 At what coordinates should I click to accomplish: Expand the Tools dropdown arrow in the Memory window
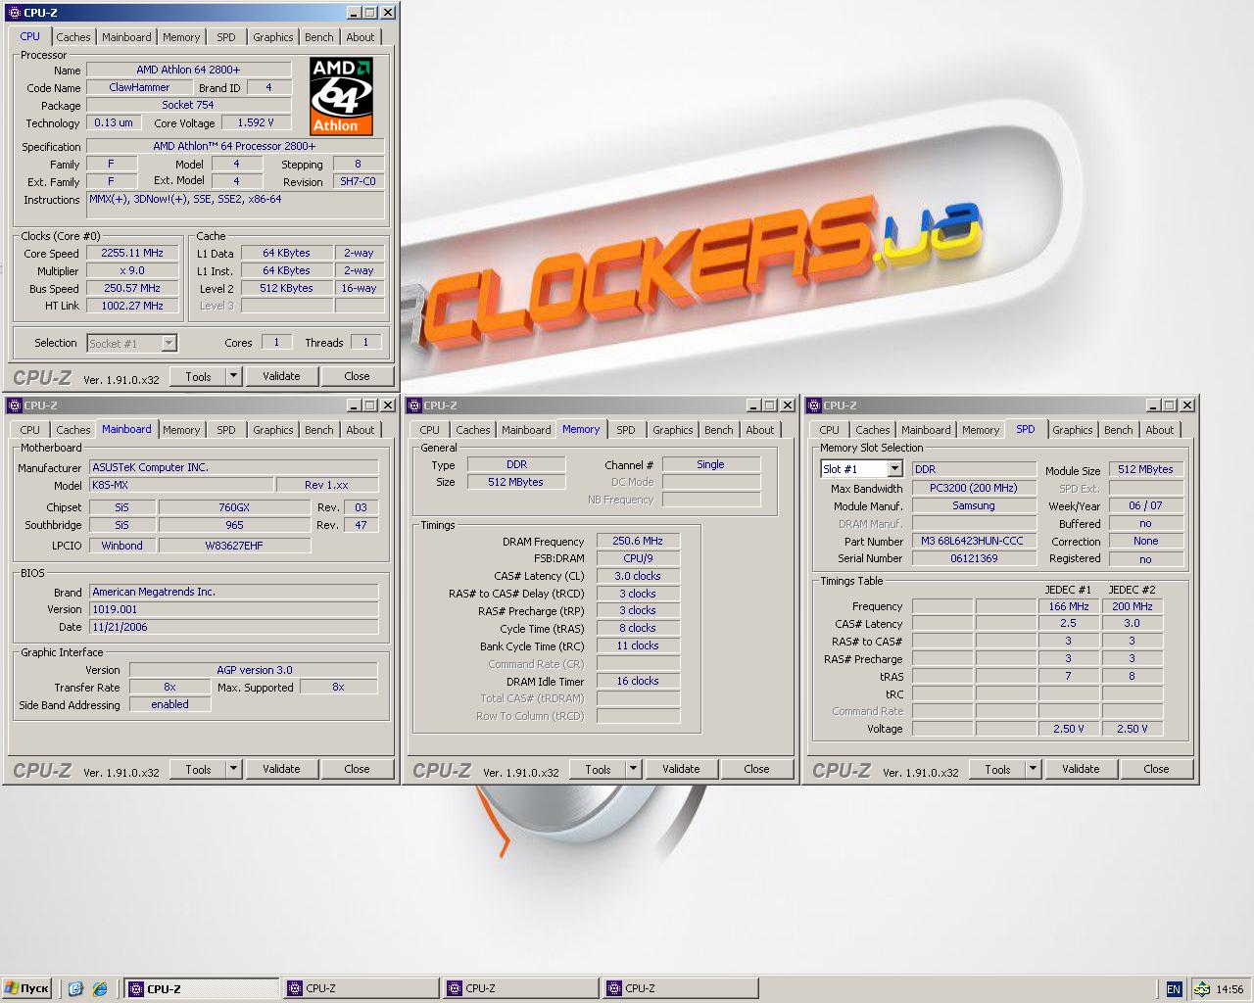[633, 769]
